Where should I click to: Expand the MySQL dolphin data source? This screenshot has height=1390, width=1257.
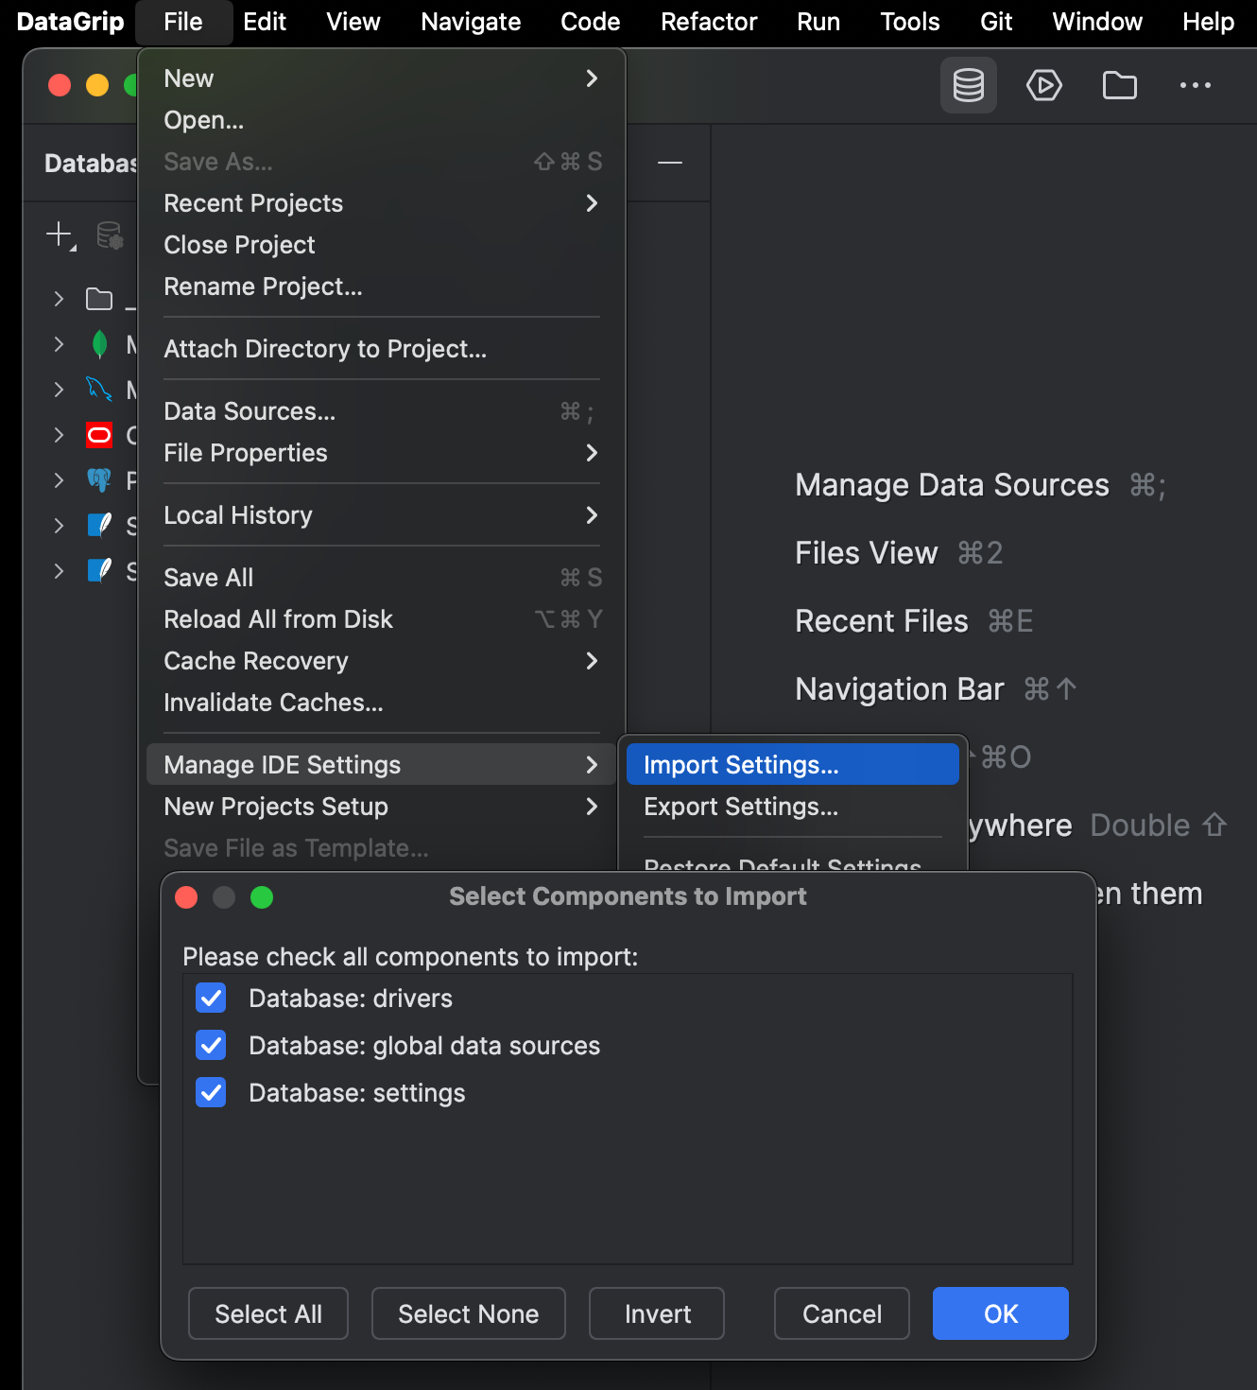tap(59, 390)
